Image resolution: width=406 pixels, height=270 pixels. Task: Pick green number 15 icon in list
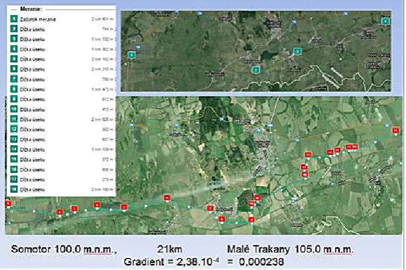(x=14, y=159)
